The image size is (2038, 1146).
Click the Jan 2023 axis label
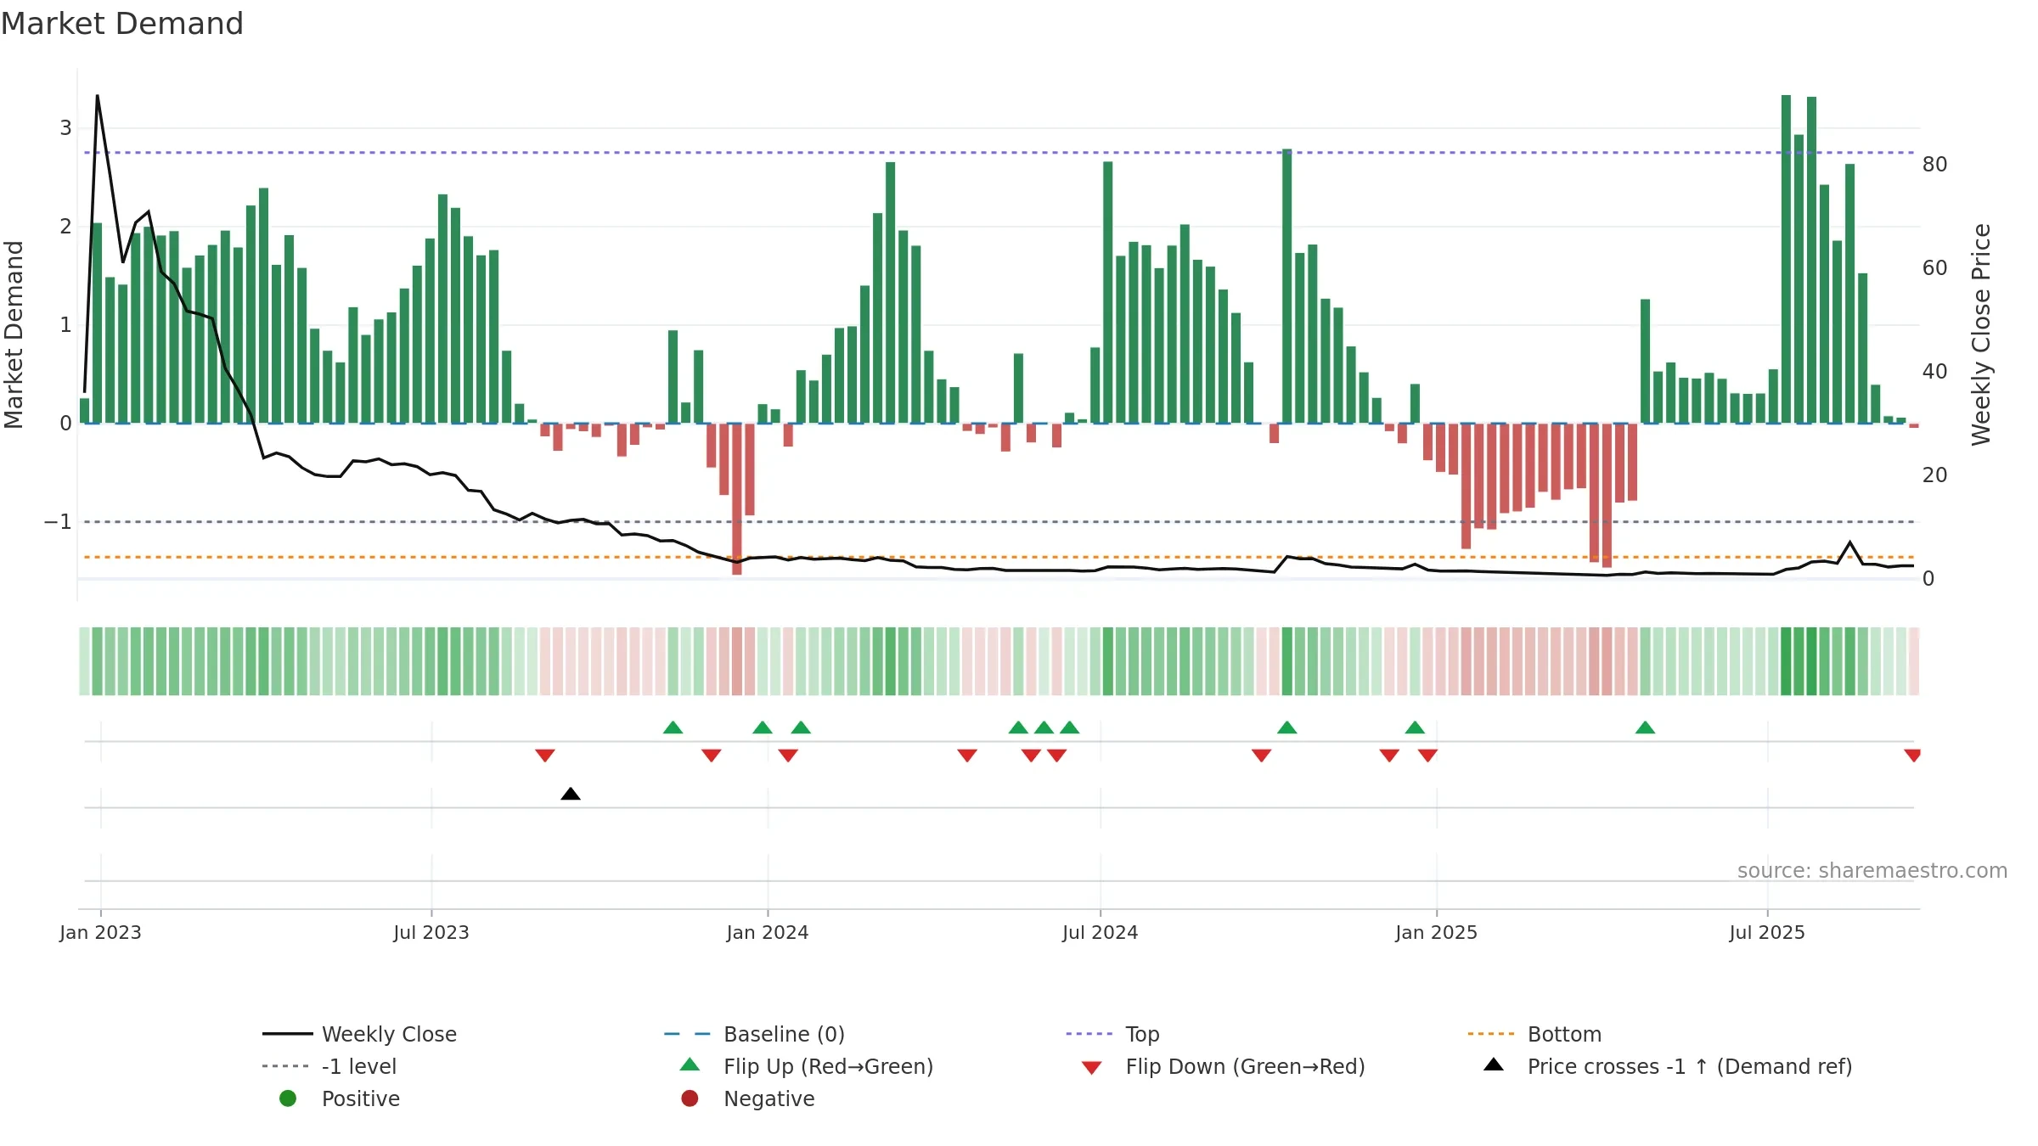click(100, 933)
